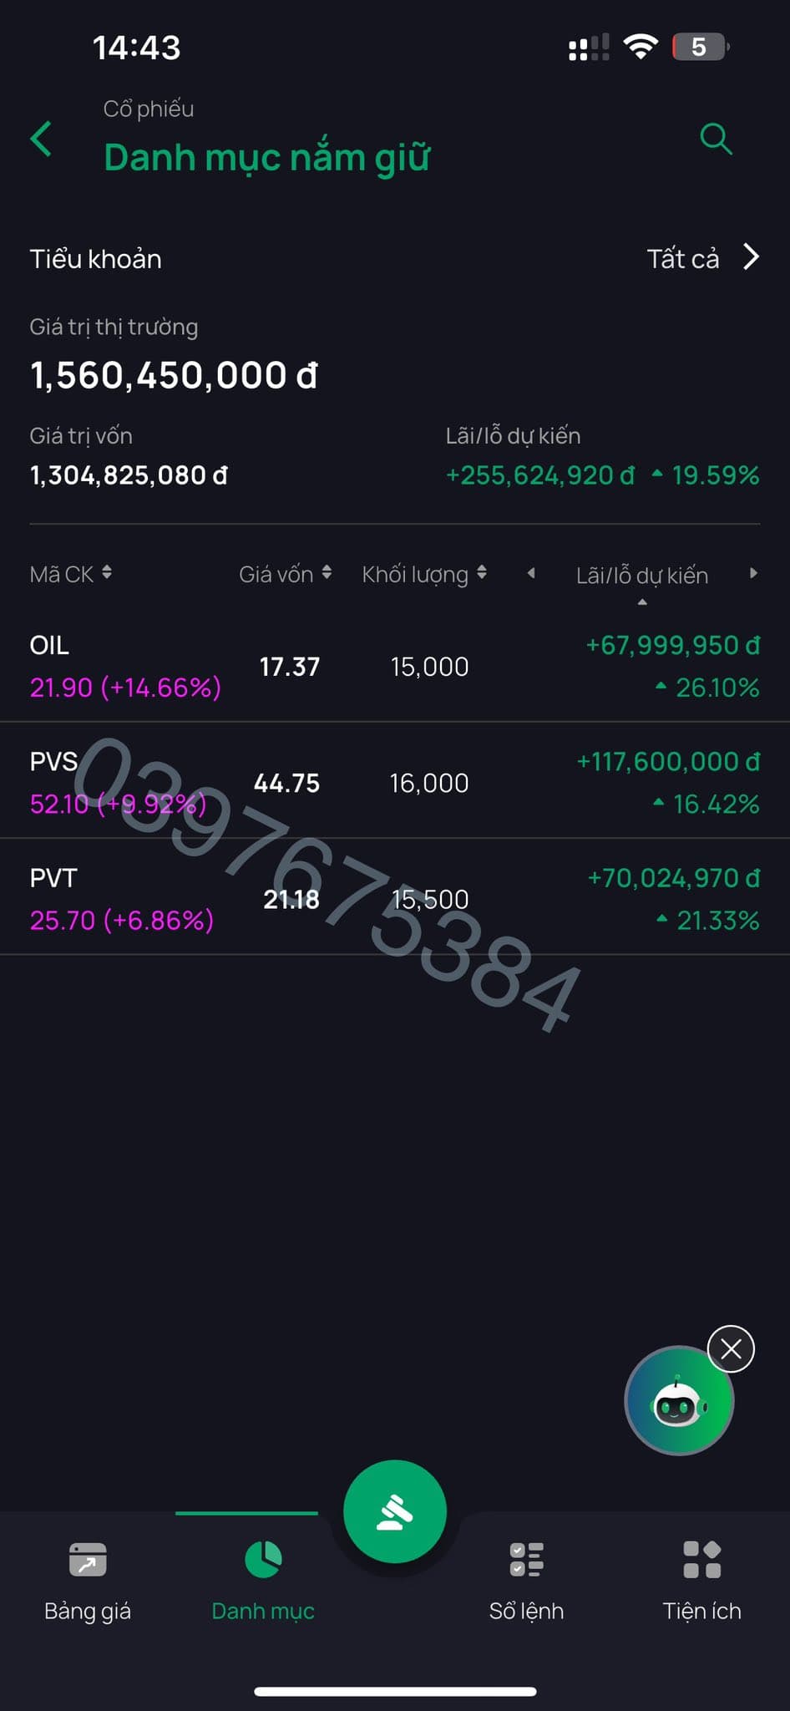Tap the Lãi/lỗ dự kiến column header
Viewport: 790px width, 1711px height.
[x=641, y=576]
